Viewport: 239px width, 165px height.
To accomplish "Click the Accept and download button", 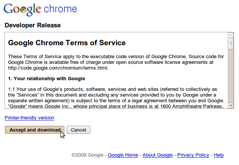I will coord(35,130).
